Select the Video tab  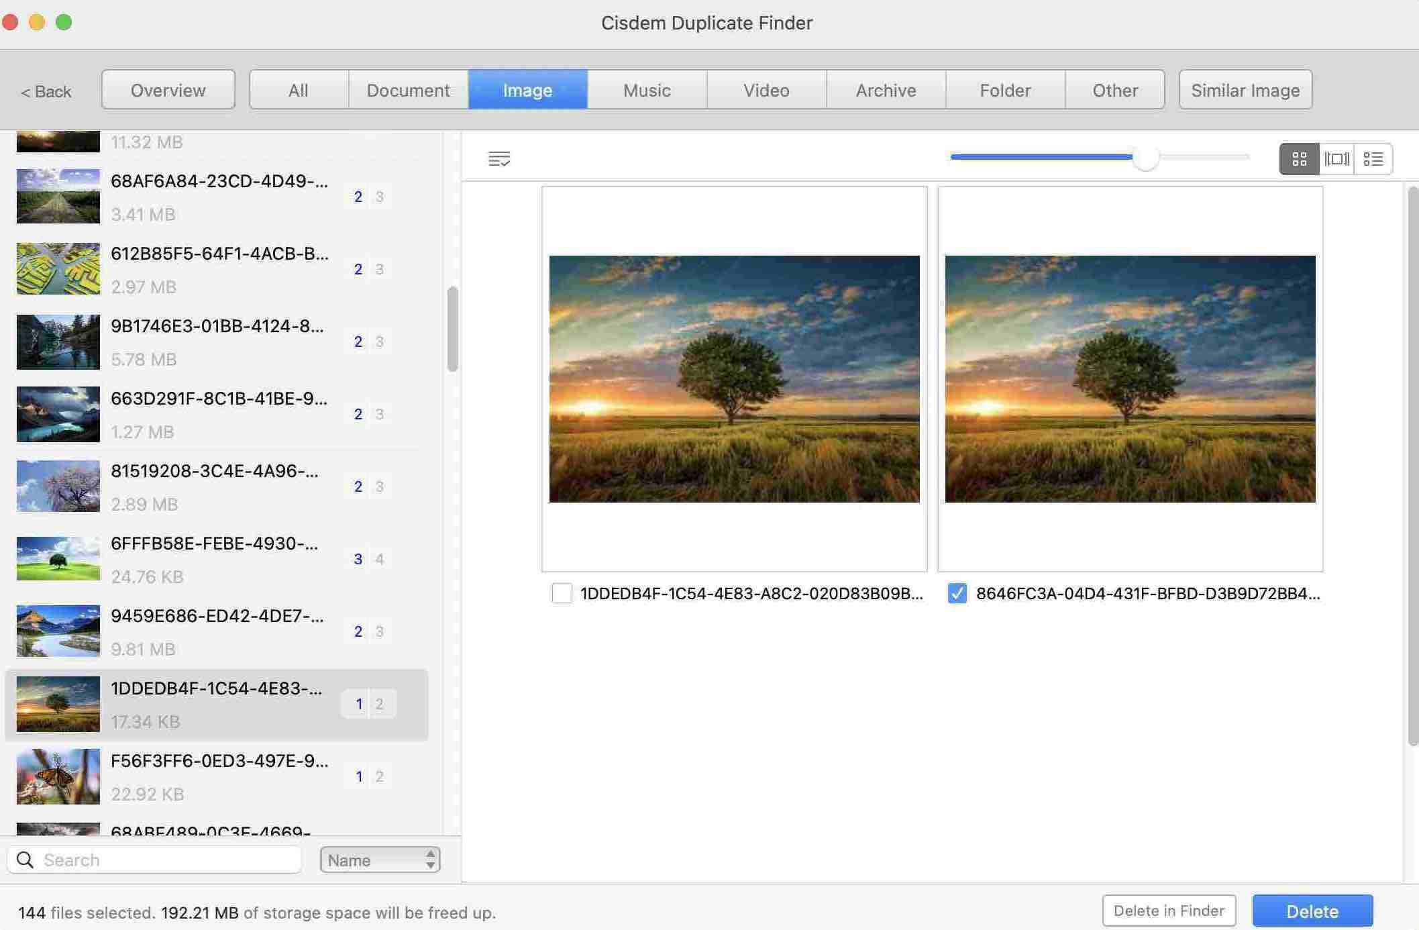pyautogui.click(x=767, y=89)
